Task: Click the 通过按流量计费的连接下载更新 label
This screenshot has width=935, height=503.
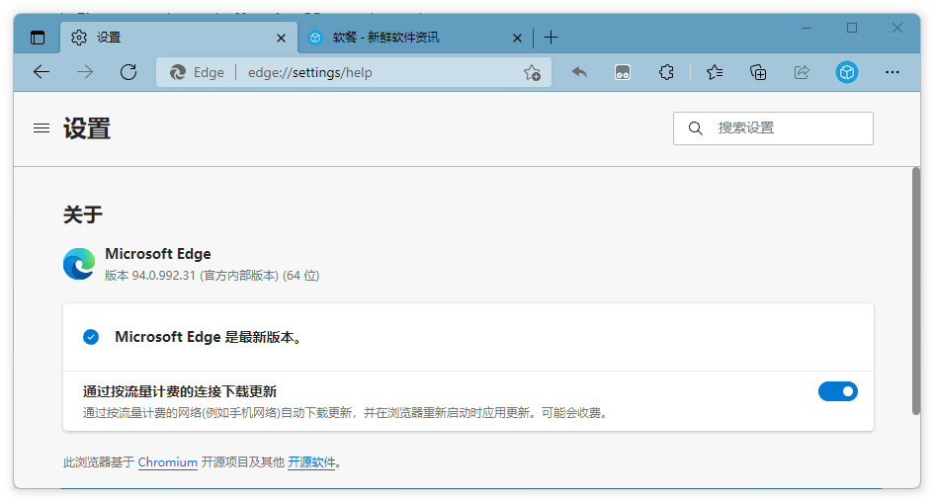Action: click(x=180, y=391)
